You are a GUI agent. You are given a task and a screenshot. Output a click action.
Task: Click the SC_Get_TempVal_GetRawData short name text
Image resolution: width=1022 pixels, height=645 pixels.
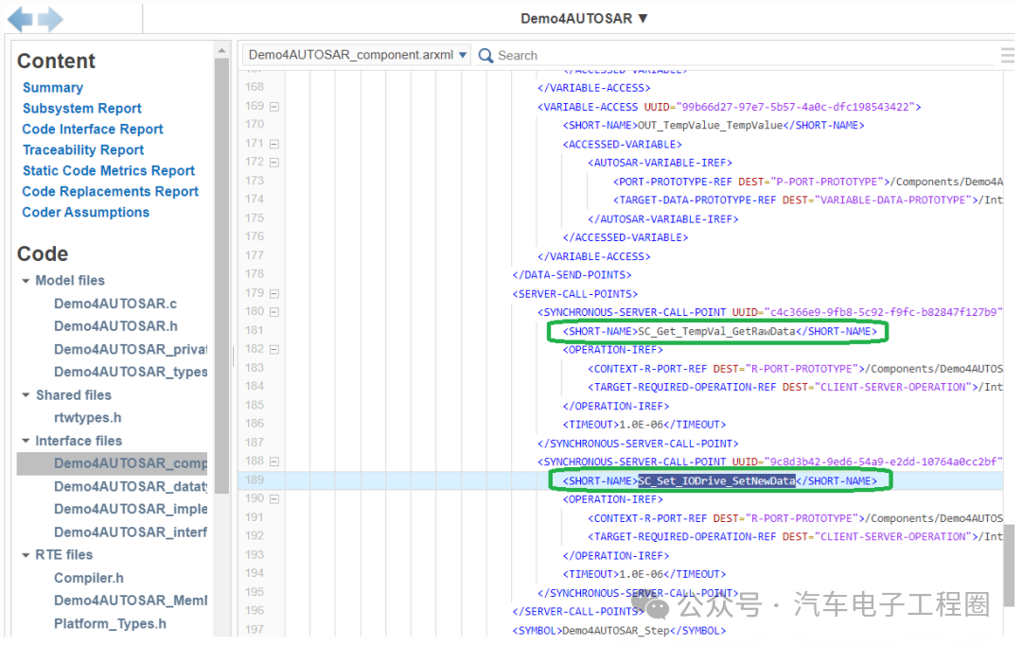click(716, 332)
